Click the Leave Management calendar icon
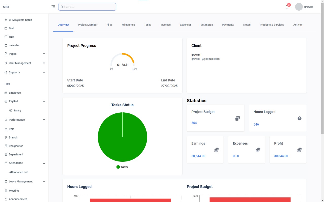Screen dimensions: 324x202 (x=6, y=181)
